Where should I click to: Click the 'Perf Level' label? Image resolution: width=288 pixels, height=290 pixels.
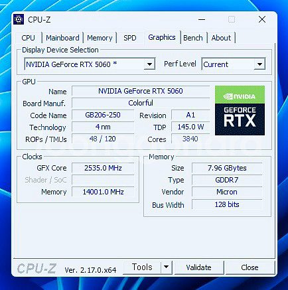point(180,64)
